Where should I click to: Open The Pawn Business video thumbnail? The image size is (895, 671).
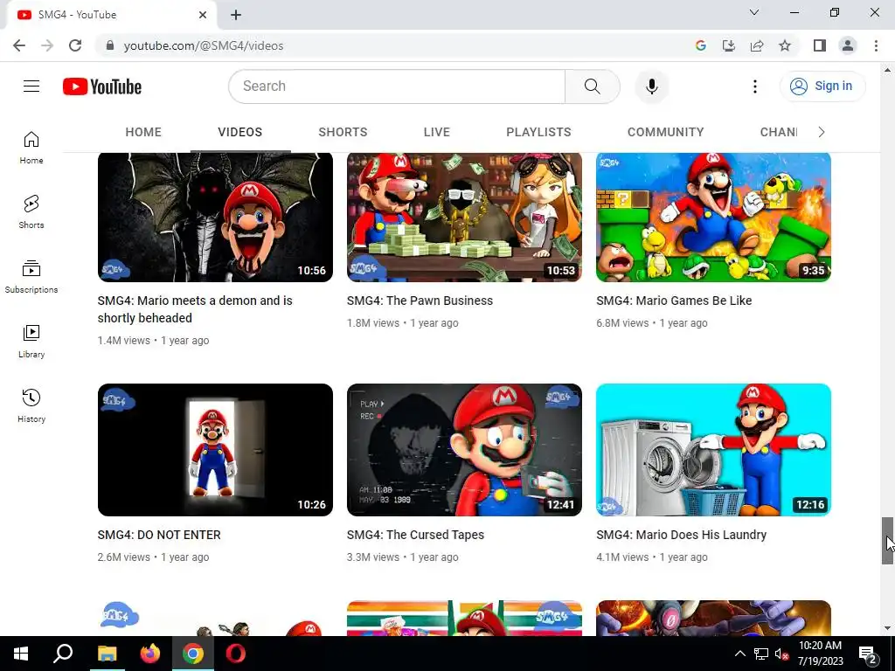(x=465, y=217)
